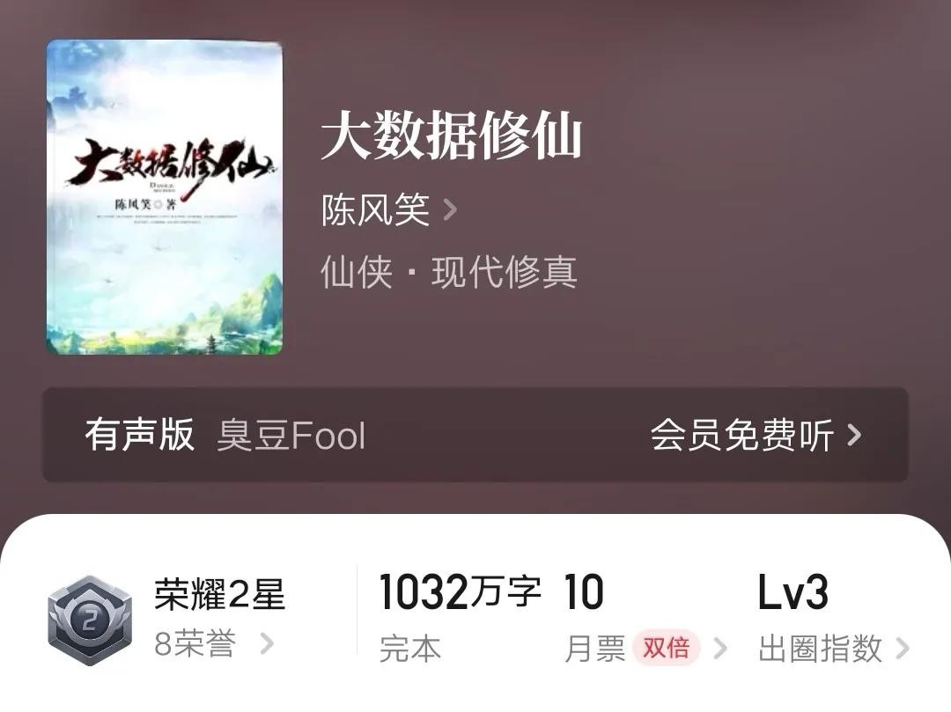Tap the Lv3 level indicator

793,592
